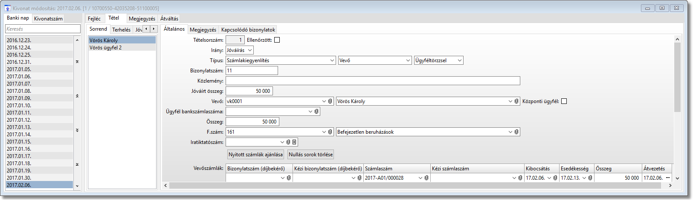Expand the F.szám 161 dropdown arrow

click(324, 132)
